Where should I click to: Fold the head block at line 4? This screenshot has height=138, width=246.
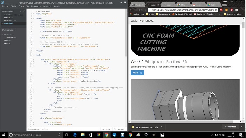pyautogui.click(x=34, y=18)
